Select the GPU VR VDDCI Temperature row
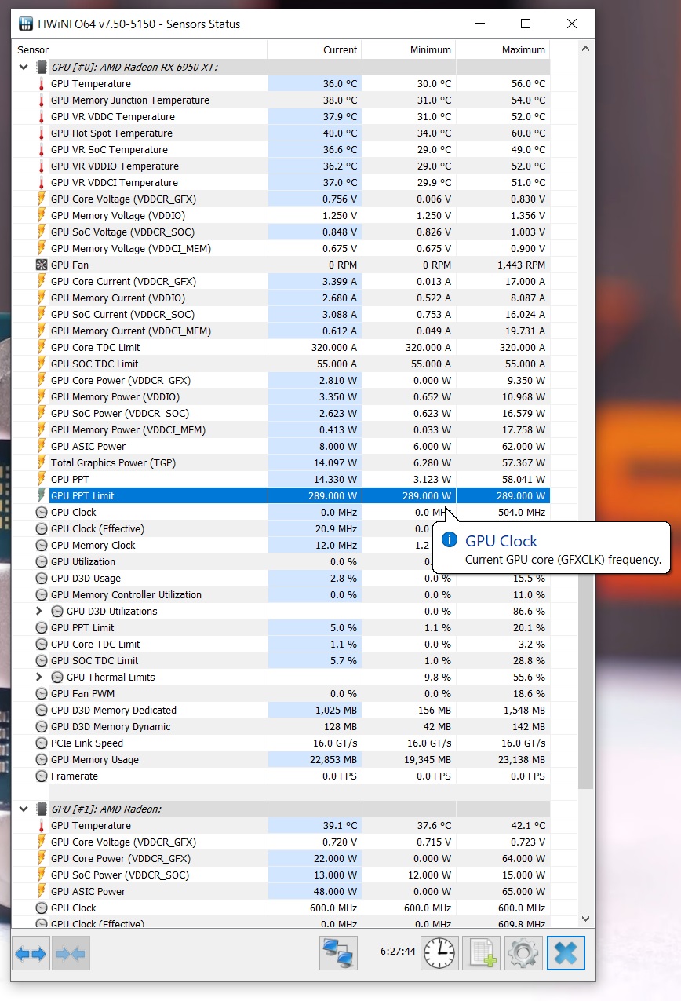The image size is (681, 1001). tap(281, 182)
